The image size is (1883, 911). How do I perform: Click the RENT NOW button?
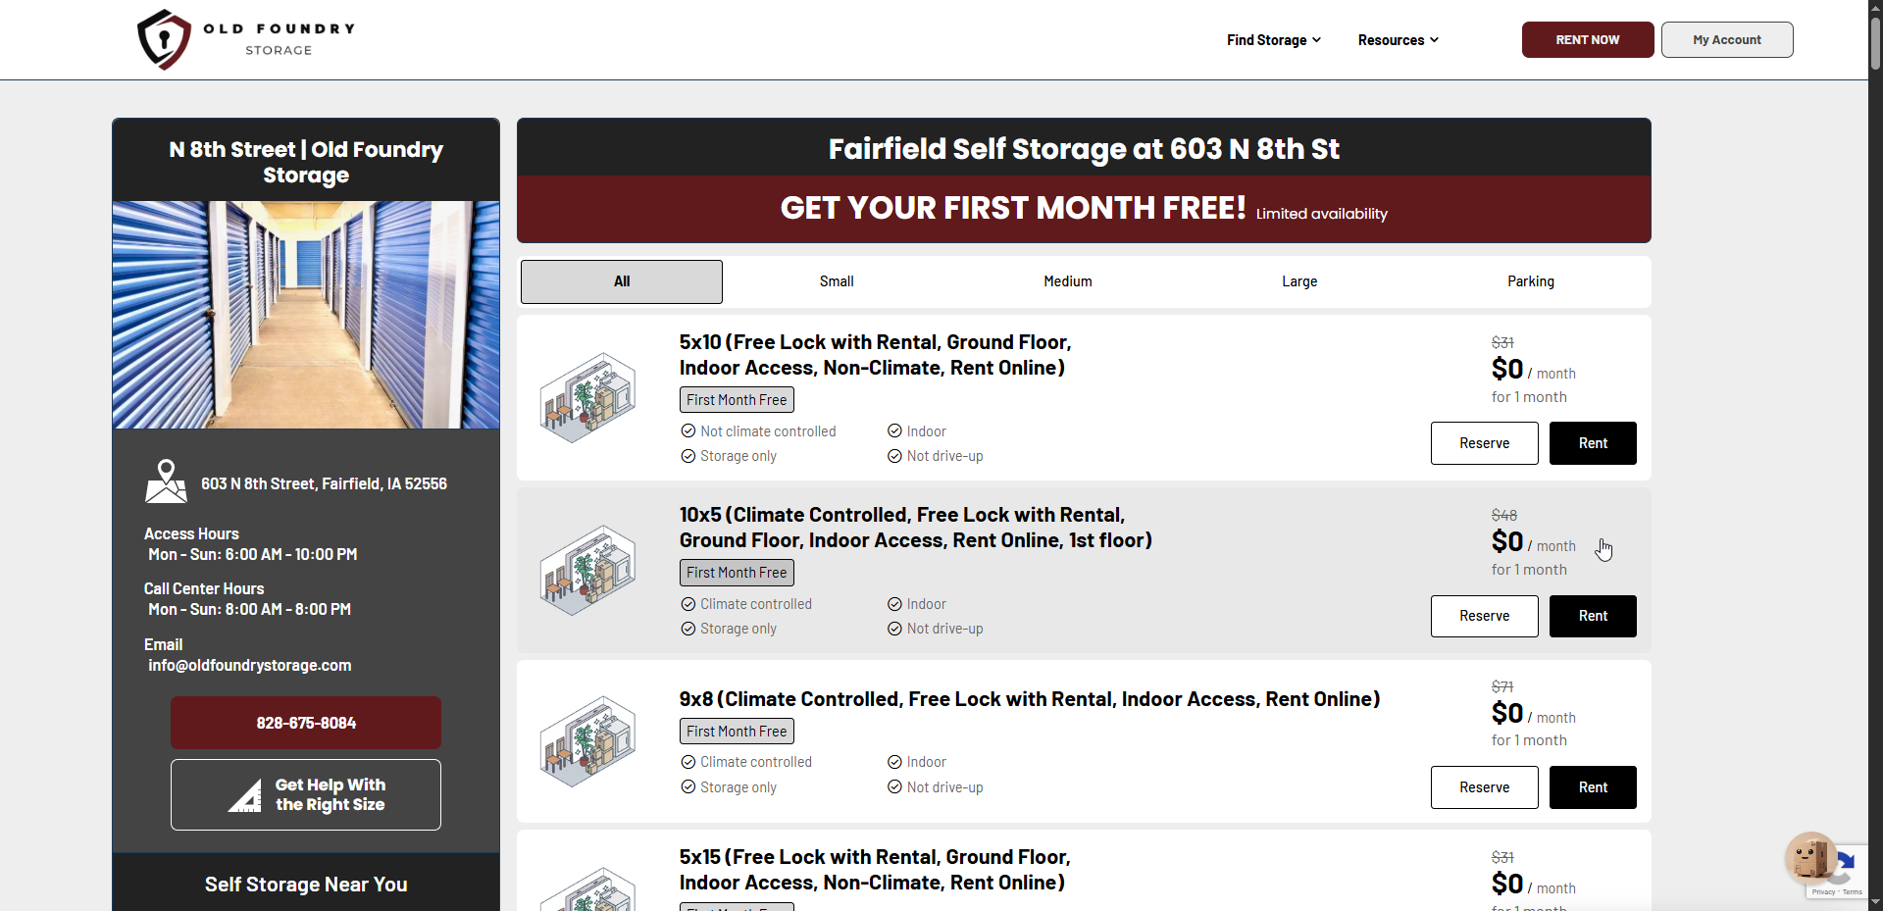pos(1588,40)
